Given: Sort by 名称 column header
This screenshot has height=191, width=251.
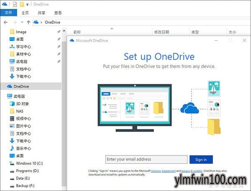Looking at the screenshot, I should 77,32.
